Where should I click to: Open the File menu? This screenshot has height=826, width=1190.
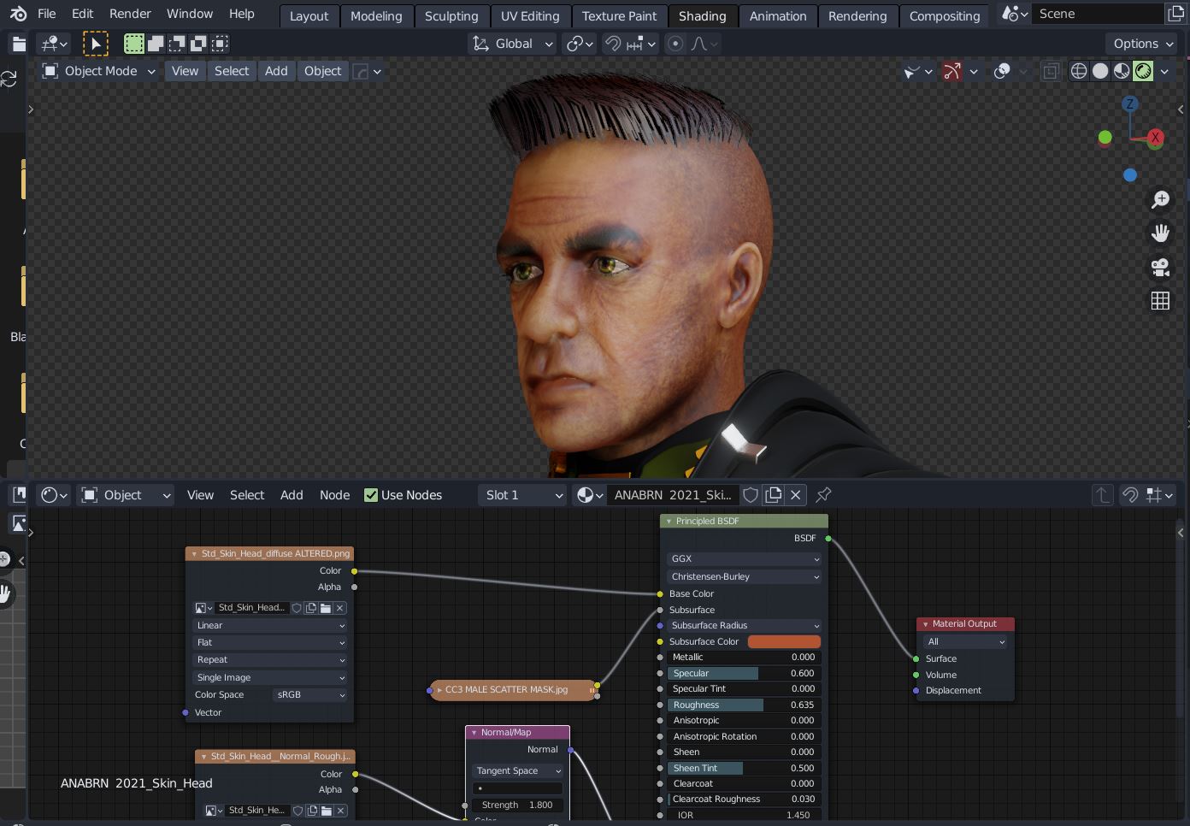point(47,14)
